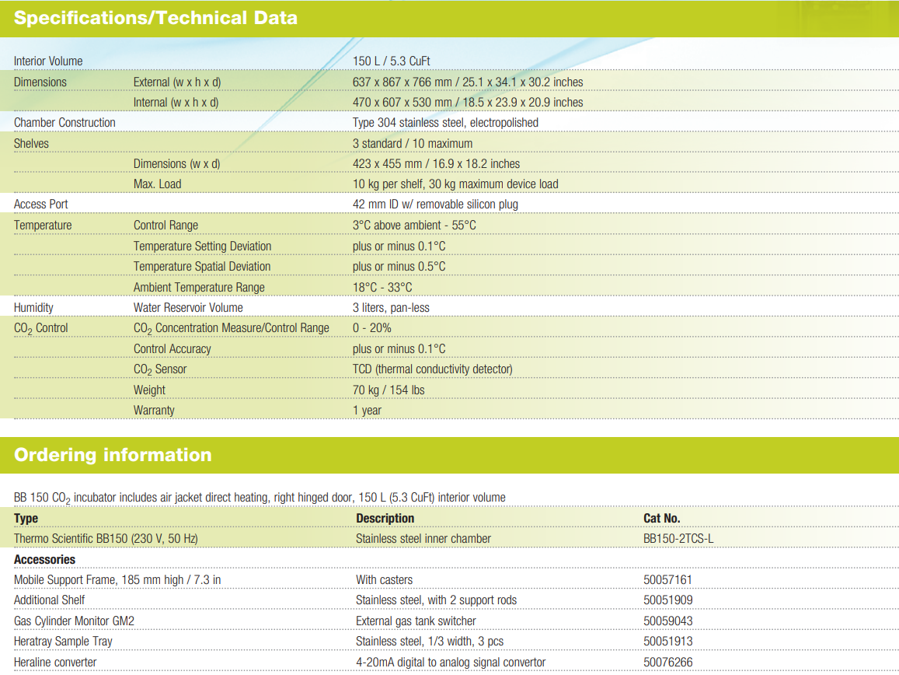This screenshot has height=675, width=899.
Task: Click the 'Warranty' label
Action: pyautogui.click(x=154, y=411)
